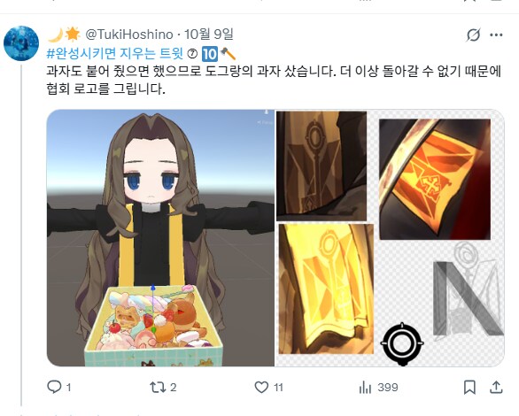Click the moon and sun display name
Viewport: 519px width, 416px height.
click(x=64, y=35)
